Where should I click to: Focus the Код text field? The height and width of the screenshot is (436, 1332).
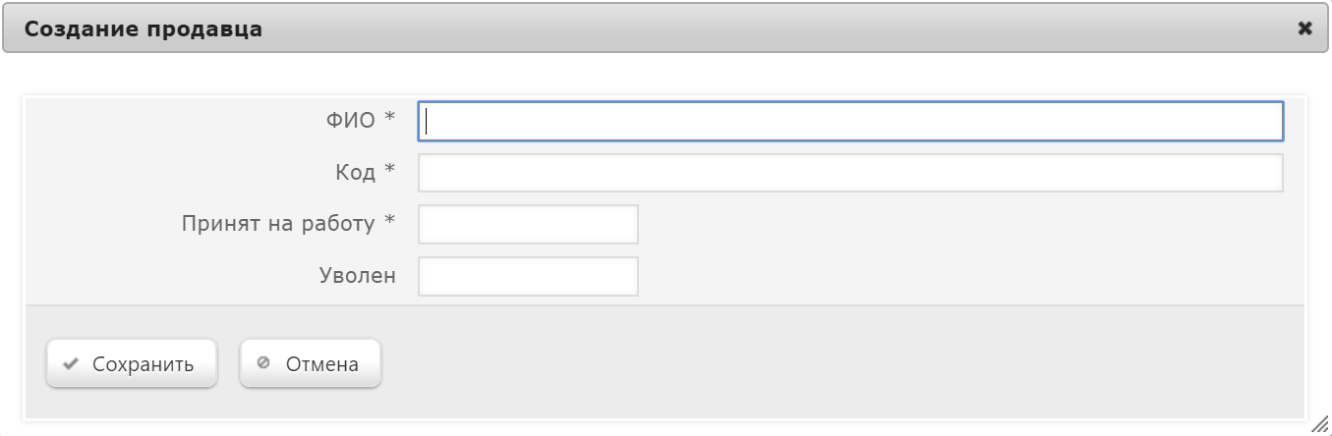pyautogui.click(x=850, y=173)
